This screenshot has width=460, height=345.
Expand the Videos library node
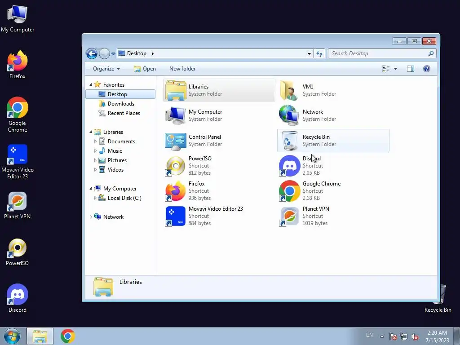click(x=95, y=169)
